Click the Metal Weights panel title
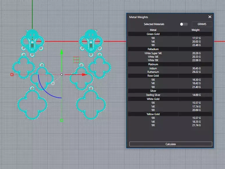This screenshot has height=169, width=225. point(138,17)
